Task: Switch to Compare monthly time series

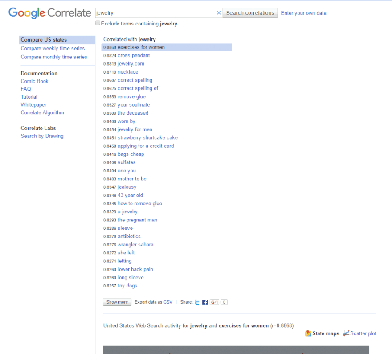Action: coord(53,57)
